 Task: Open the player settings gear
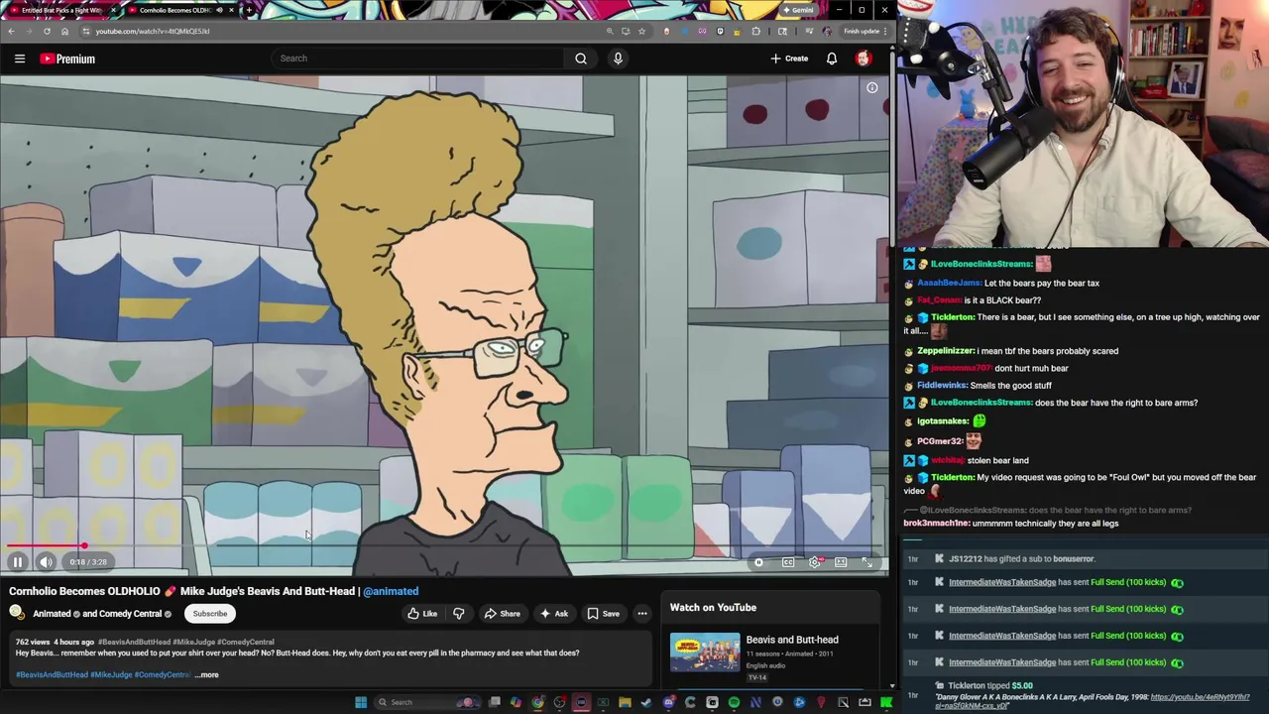(x=814, y=562)
